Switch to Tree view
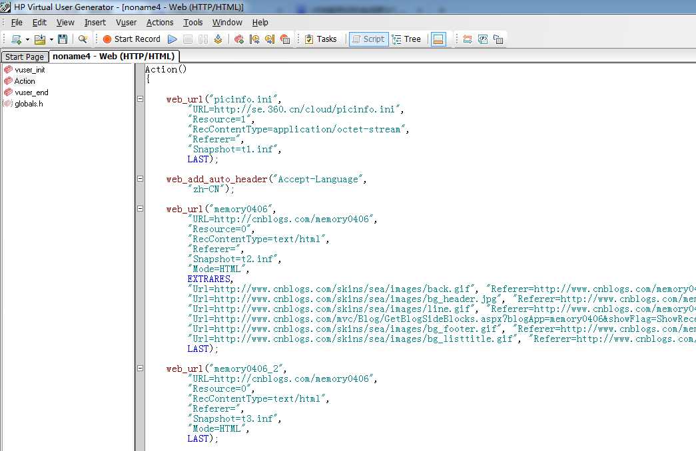Screen dimensions: 696x451 [x=406, y=39]
